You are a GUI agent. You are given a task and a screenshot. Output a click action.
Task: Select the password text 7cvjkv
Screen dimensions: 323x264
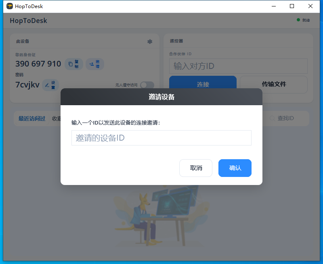[27, 85]
